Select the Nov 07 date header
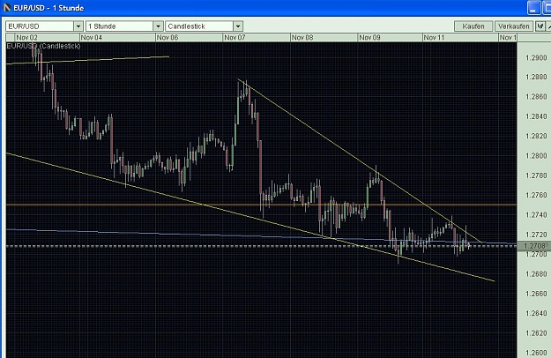Image resolution: width=551 pixels, height=358 pixels. [x=235, y=38]
